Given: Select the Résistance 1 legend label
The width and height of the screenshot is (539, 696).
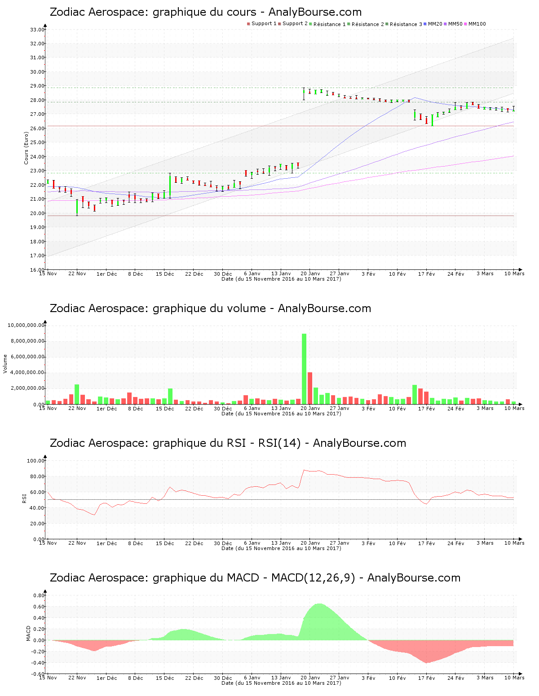Looking at the screenshot, I should click(x=330, y=24).
